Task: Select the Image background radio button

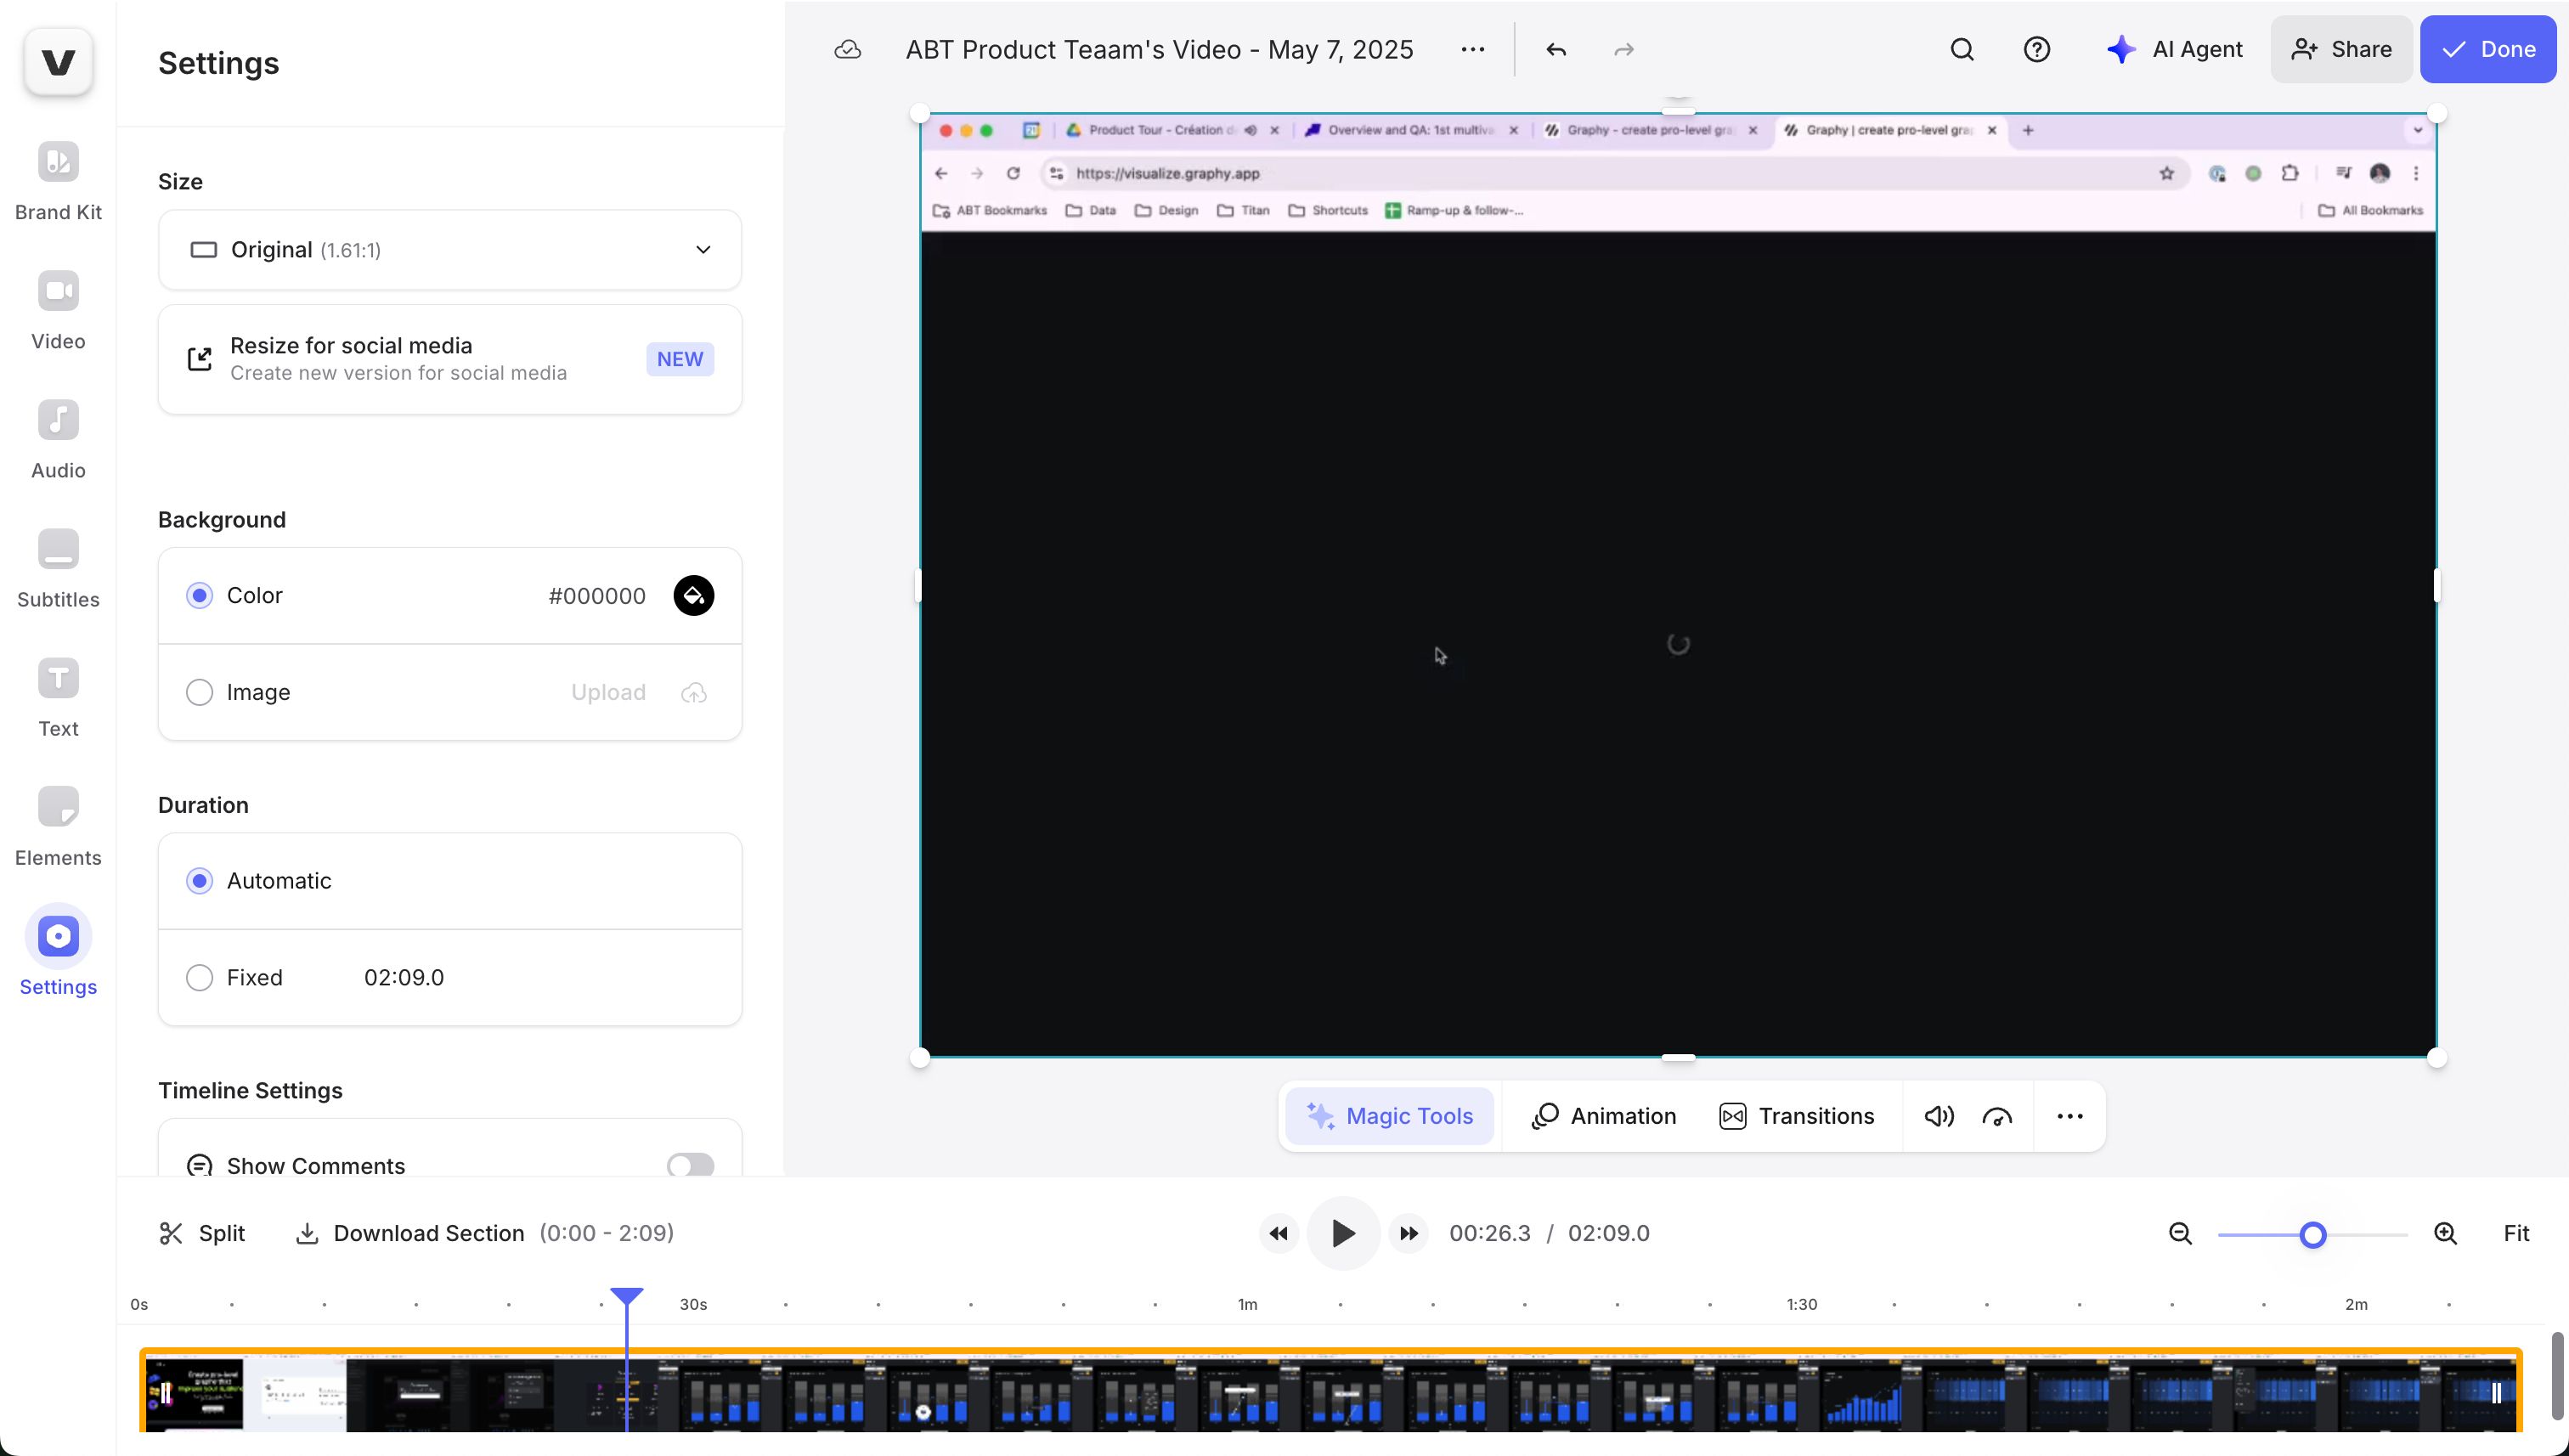Action: click(200, 692)
